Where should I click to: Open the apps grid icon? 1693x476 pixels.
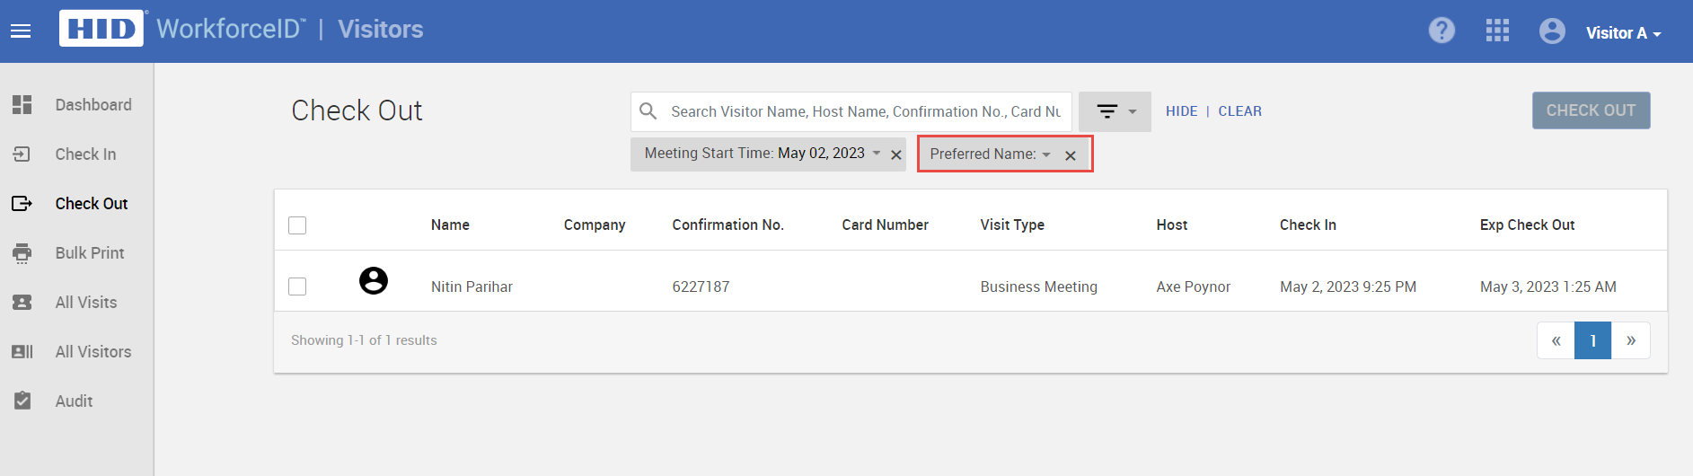tap(1497, 31)
